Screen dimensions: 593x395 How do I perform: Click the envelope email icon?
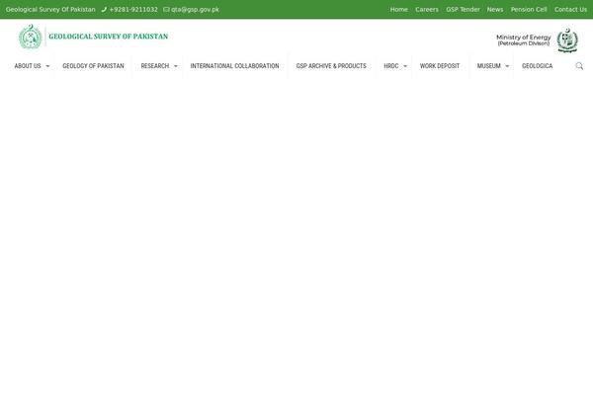(x=166, y=10)
